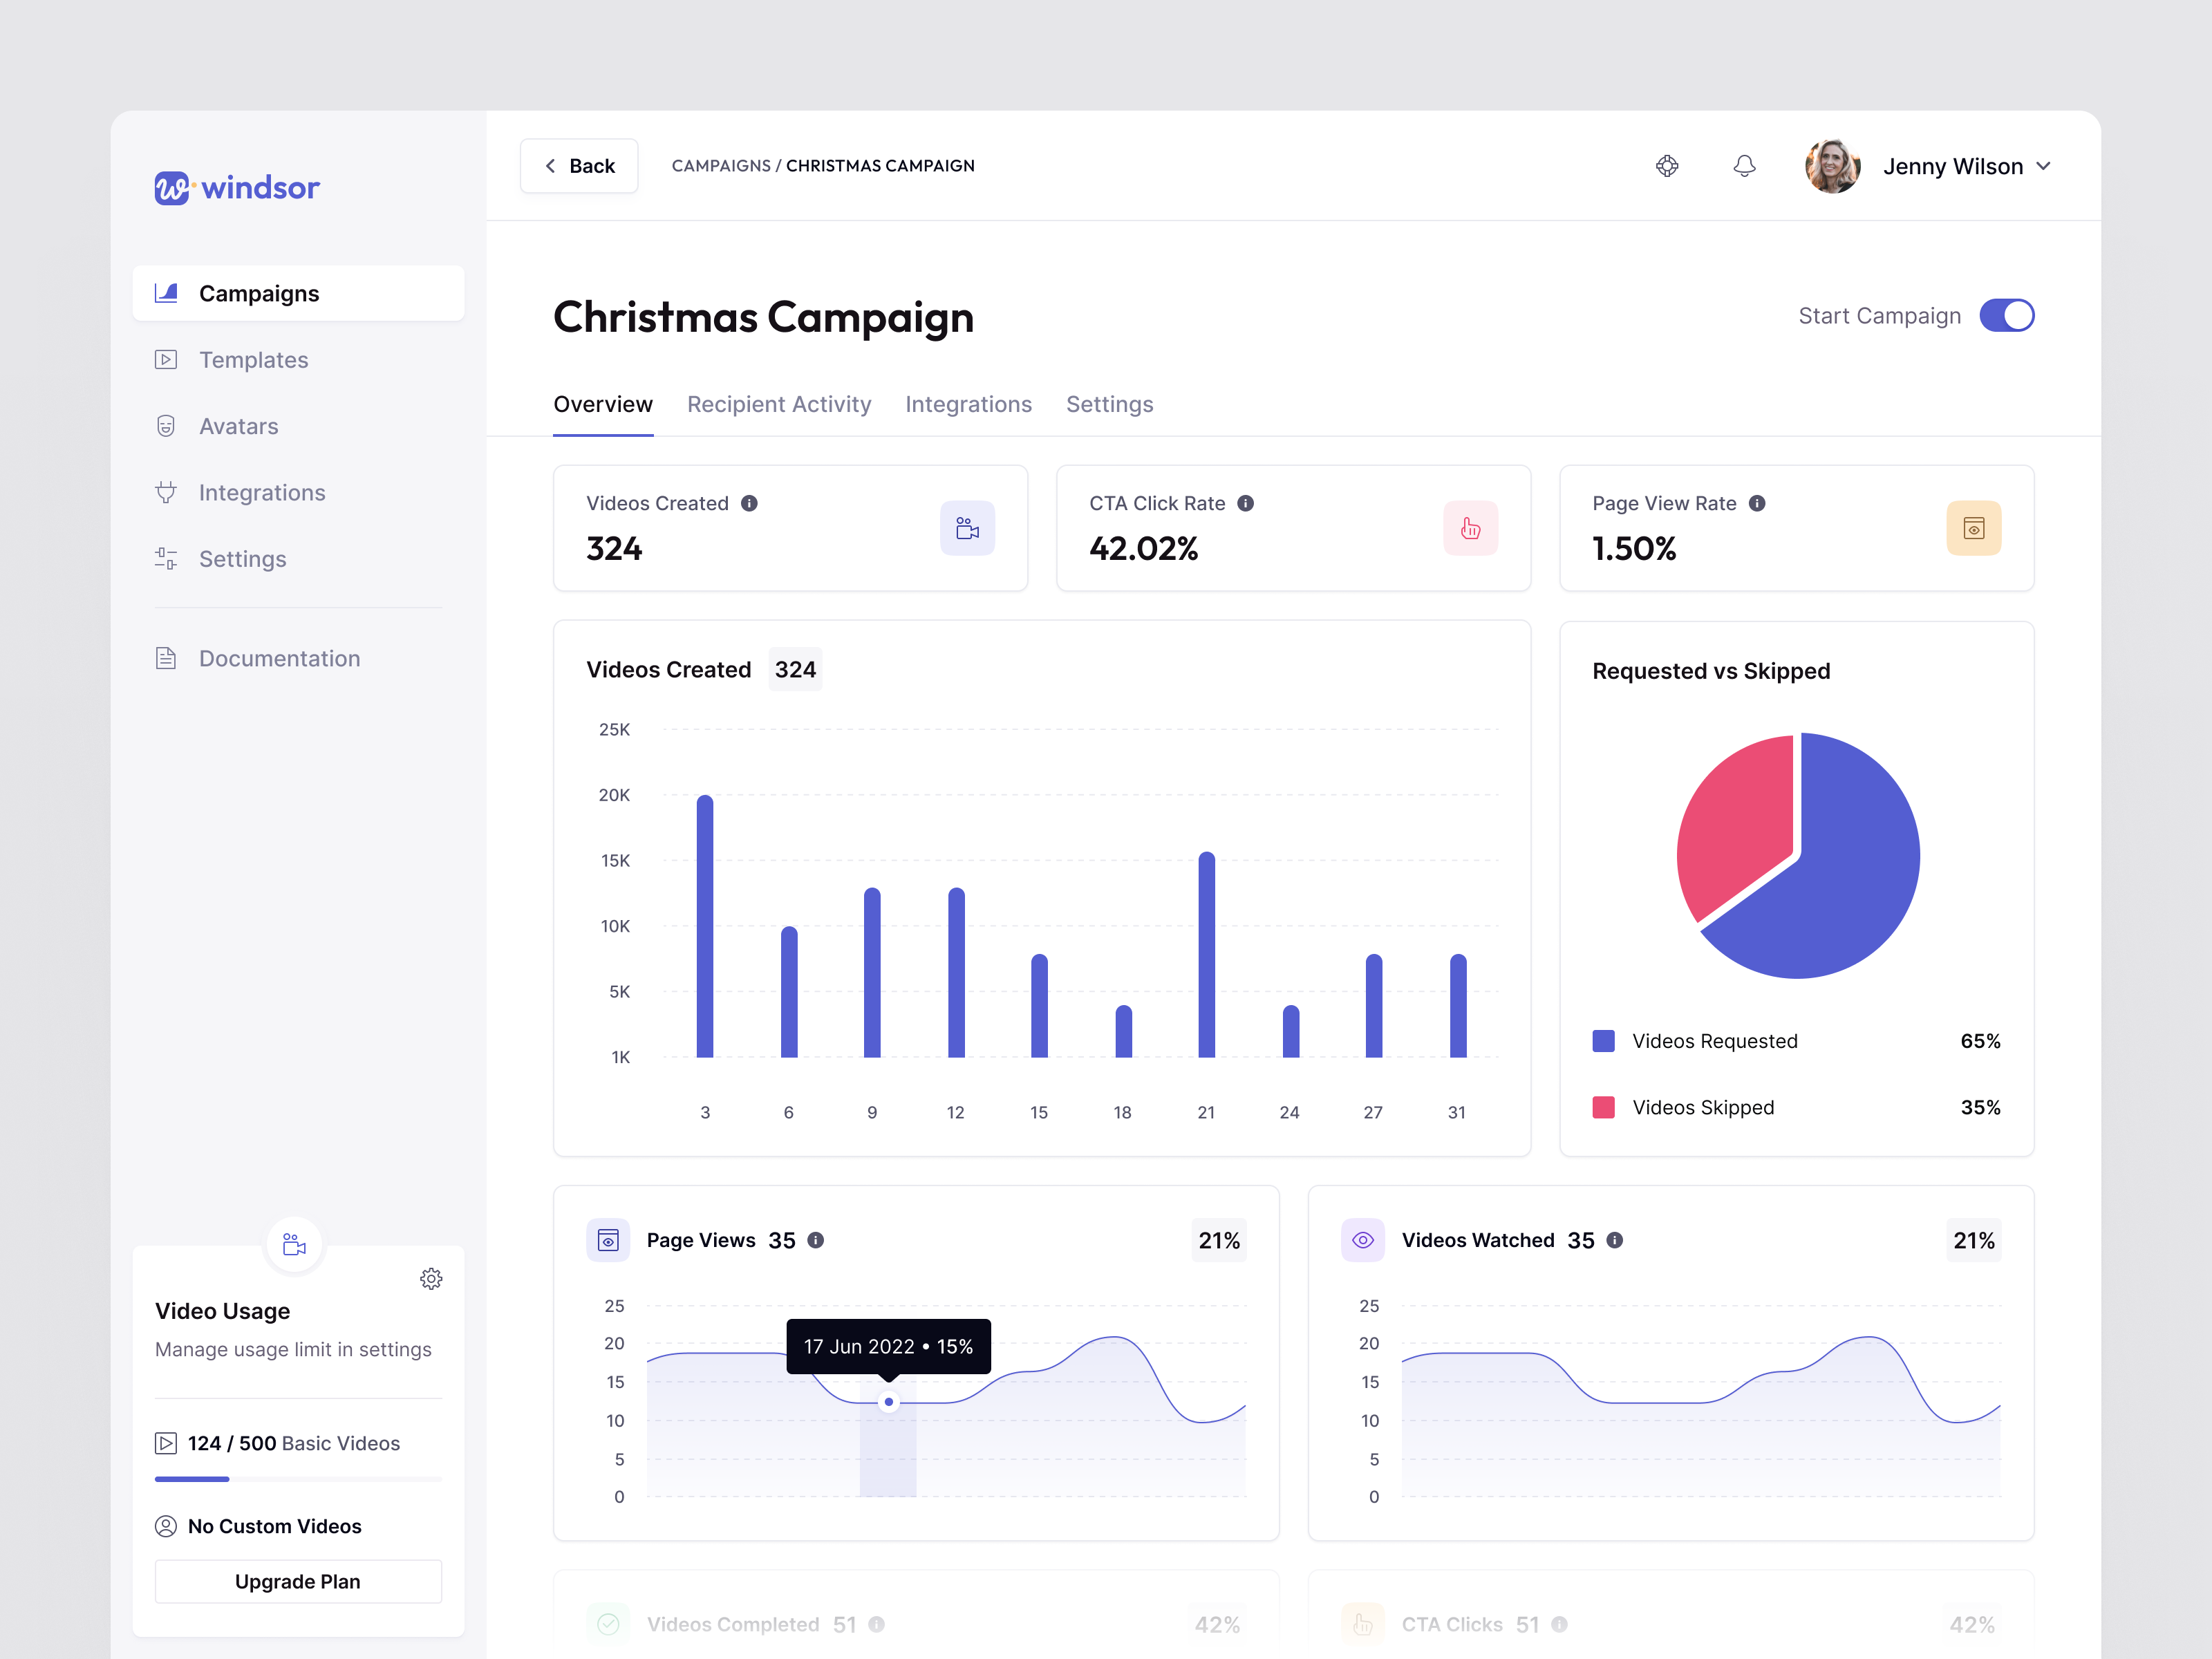Click the Integrations plug icon
This screenshot has height=1659, width=2212.
point(166,492)
